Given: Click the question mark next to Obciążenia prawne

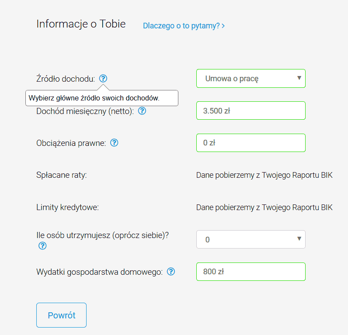Looking at the screenshot, I should click(x=115, y=143).
